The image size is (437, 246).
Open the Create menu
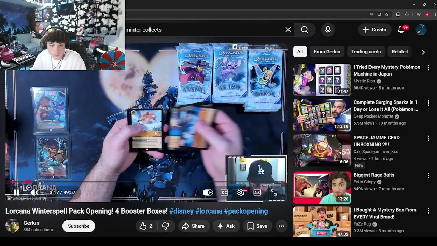pyautogui.click(x=374, y=30)
